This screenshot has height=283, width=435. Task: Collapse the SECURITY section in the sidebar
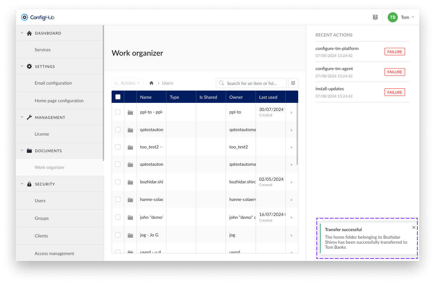click(22, 184)
